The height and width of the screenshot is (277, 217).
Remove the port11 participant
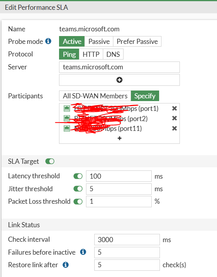[x=174, y=129]
